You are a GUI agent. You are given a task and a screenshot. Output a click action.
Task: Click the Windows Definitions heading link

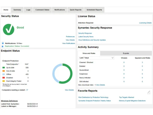[x=9, y=101]
